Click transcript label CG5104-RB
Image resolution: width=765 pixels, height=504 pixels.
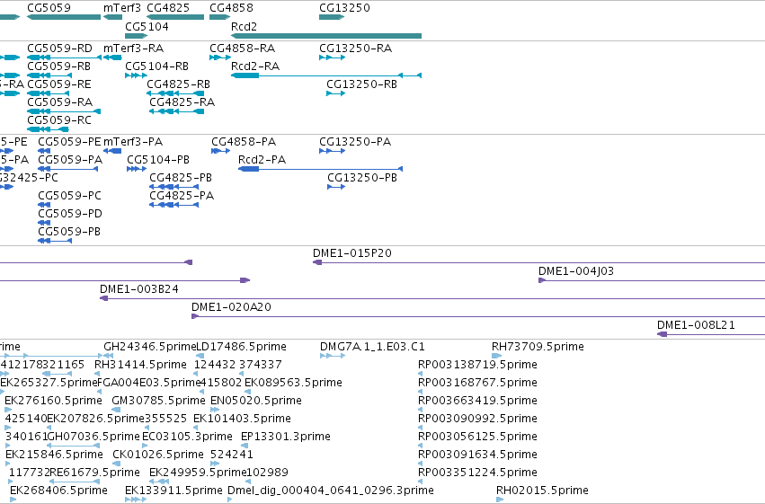click(157, 66)
